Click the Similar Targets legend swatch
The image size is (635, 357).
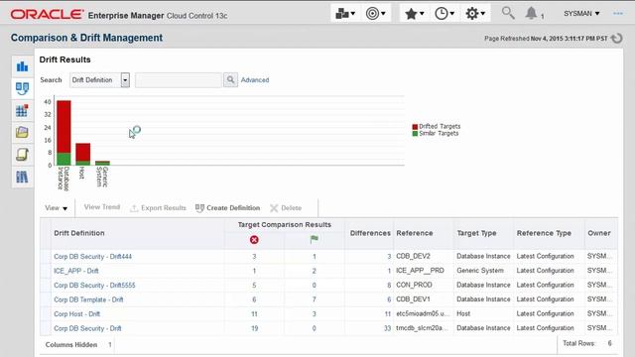click(x=415, y=134)
